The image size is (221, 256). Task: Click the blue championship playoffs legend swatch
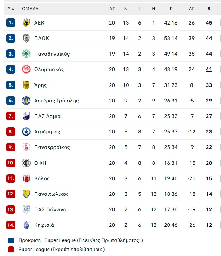pos(11,240)
